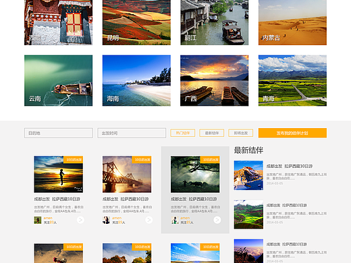Open the misty forest farmer trip card image

(195, 175)
